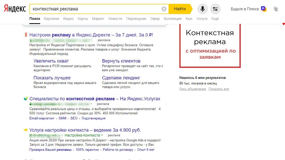The height and width of the screenshot is (160, 285).
Task: Open the SMM quick link
Action: click(x=62, y=118)
